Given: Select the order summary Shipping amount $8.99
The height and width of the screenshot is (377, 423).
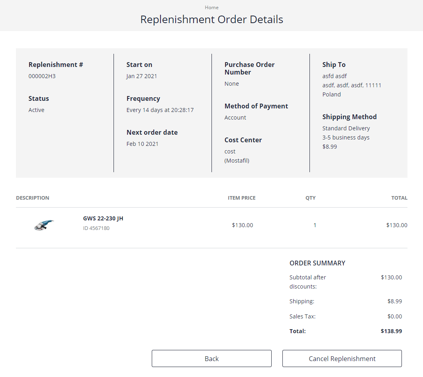Looking at the screenshot, I should [x=395, y=301].
